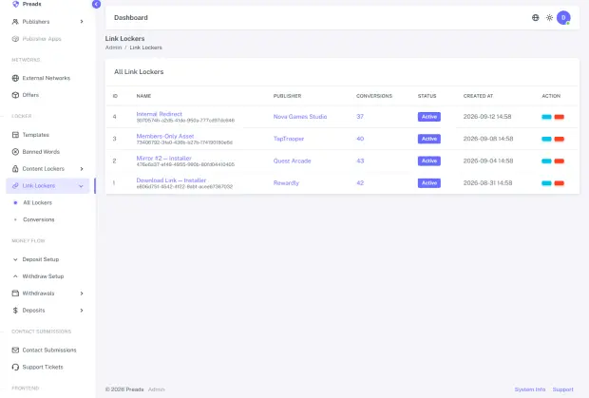Open Quest Arcade publisher link
The image size is (589, 398).
click(293, 161)
